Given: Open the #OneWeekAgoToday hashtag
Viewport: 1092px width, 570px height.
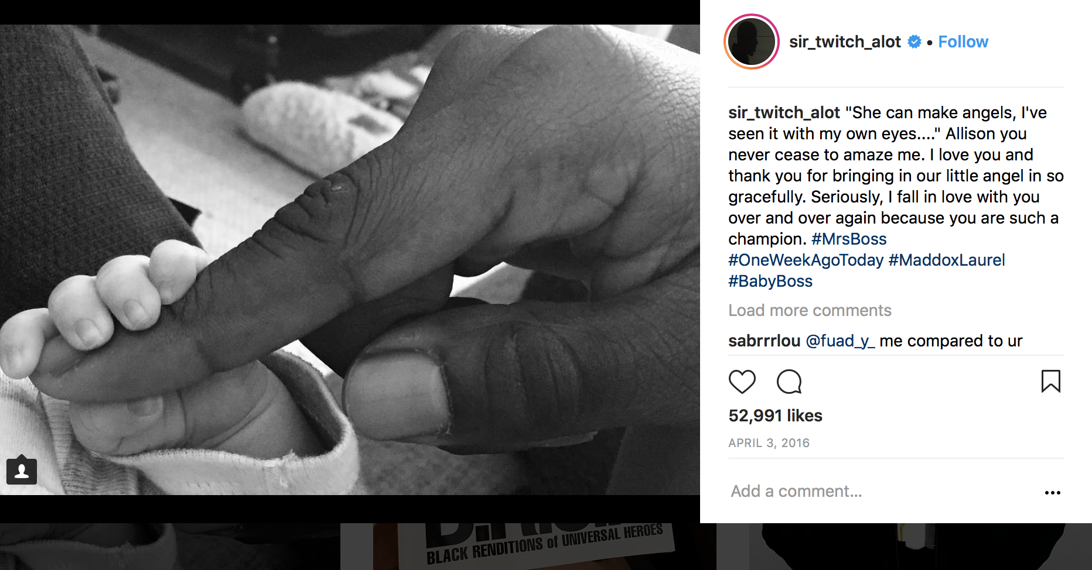Looking at the screenshot, I should [x=806, y=260].
